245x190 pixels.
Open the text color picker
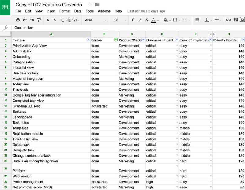[x=154, y=20]
